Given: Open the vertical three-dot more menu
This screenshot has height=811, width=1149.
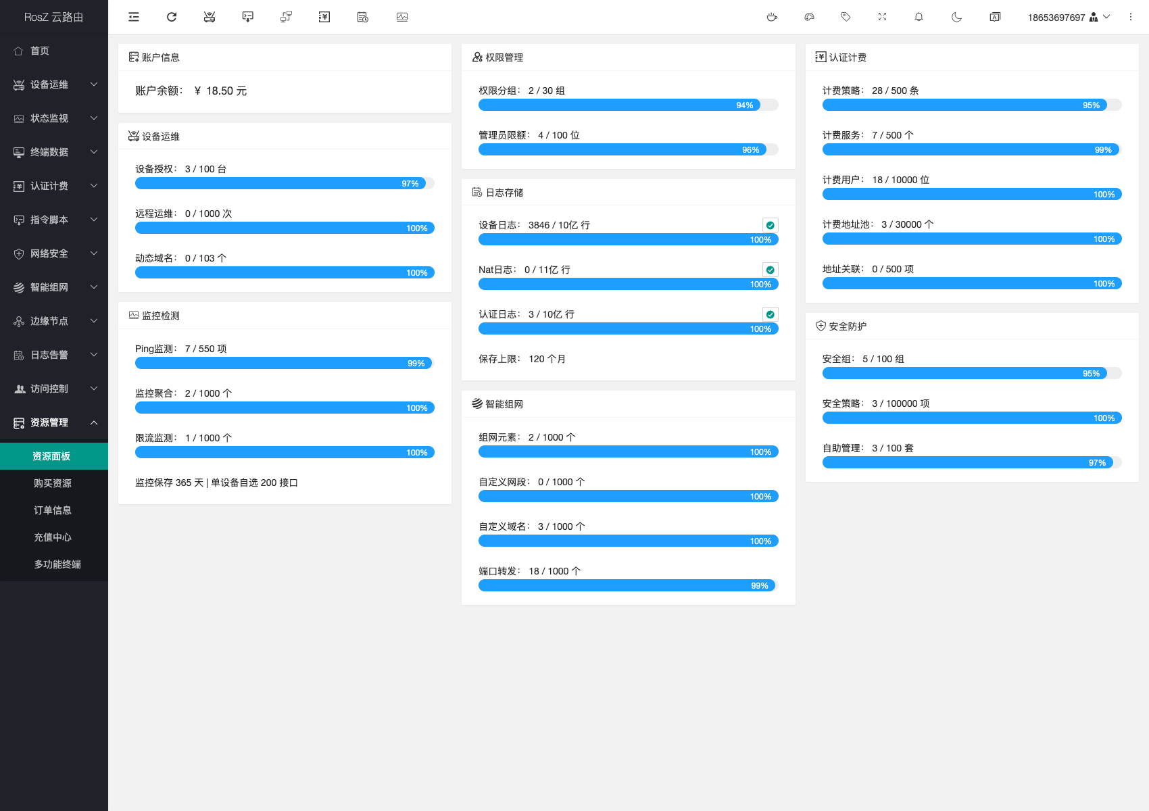Looking at the screenshot, I should pos(1130,17).
